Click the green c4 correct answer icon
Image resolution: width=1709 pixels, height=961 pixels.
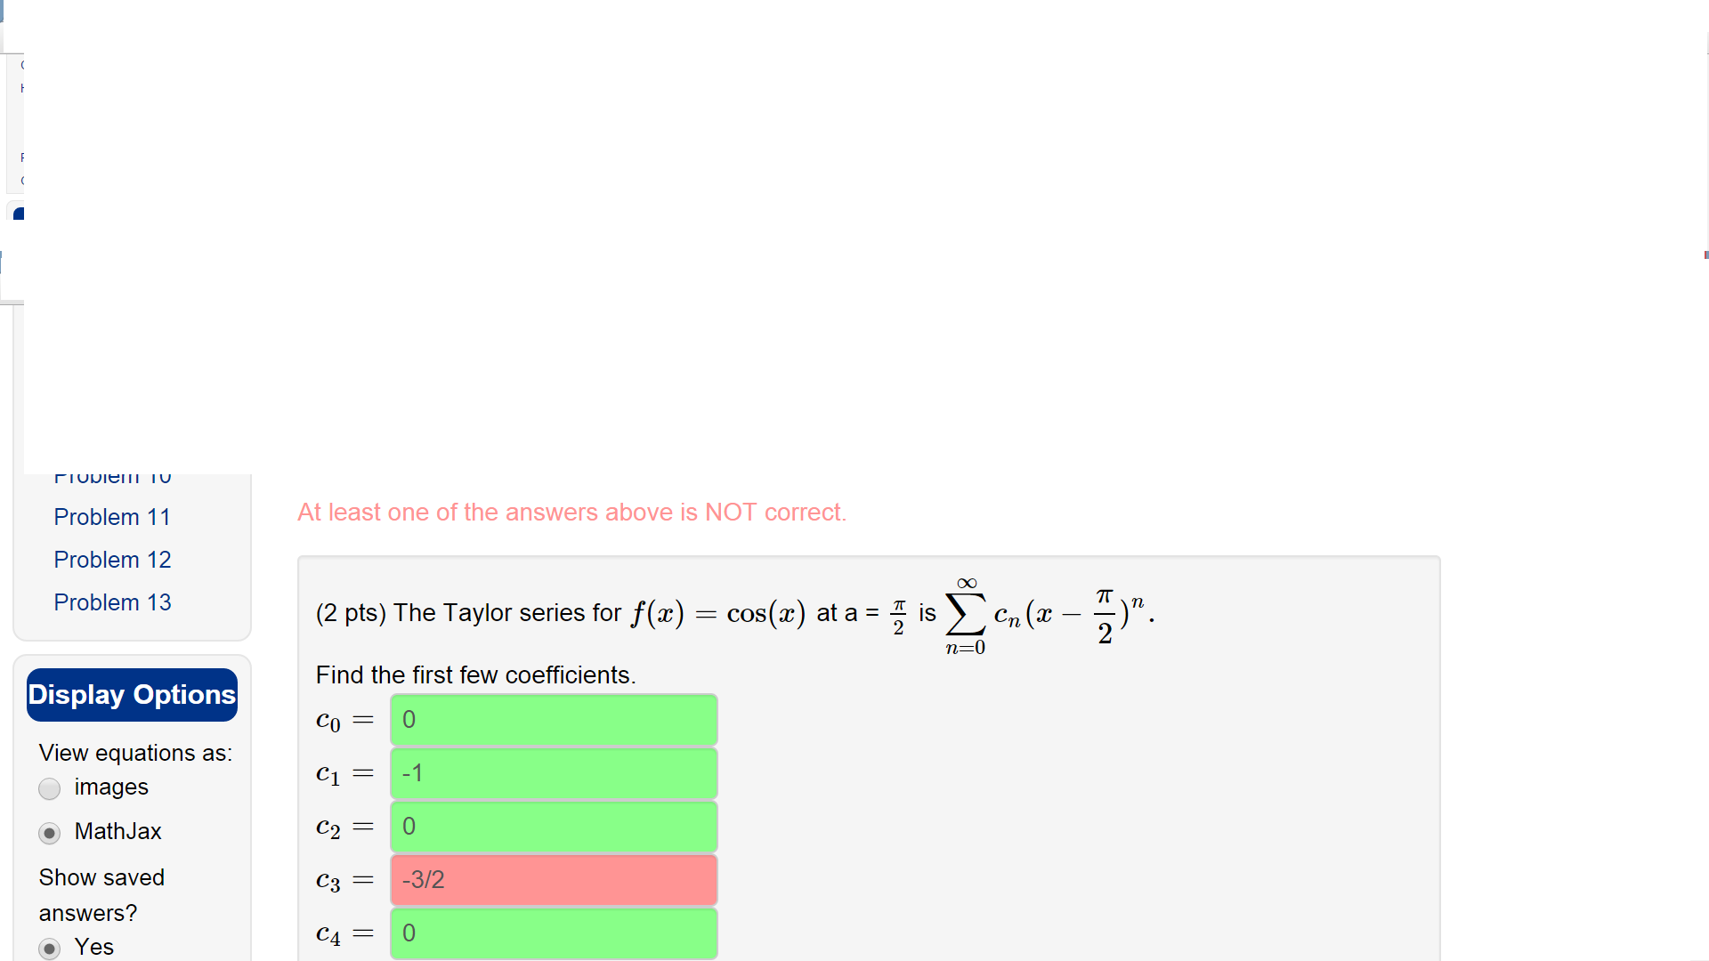click(x=553, y=934)
